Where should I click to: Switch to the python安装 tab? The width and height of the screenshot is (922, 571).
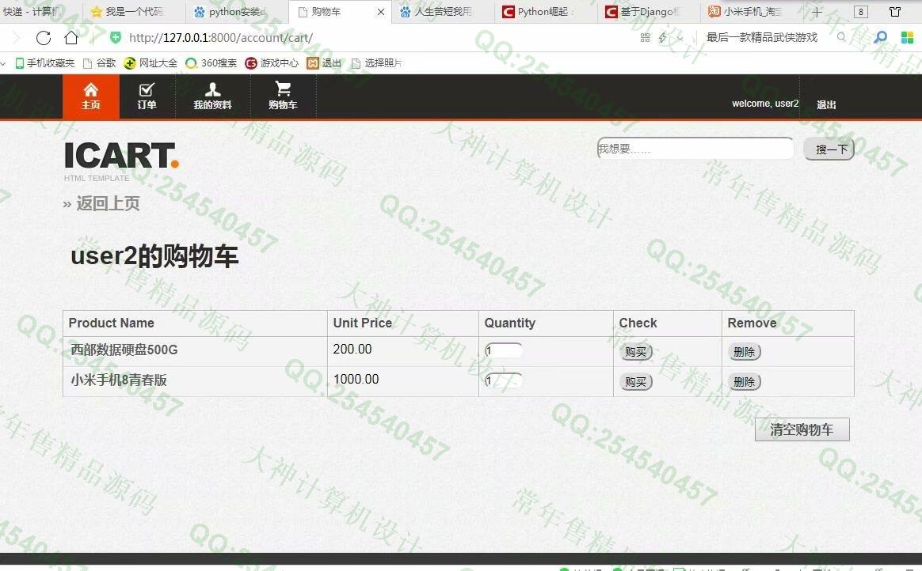(238, 12)
